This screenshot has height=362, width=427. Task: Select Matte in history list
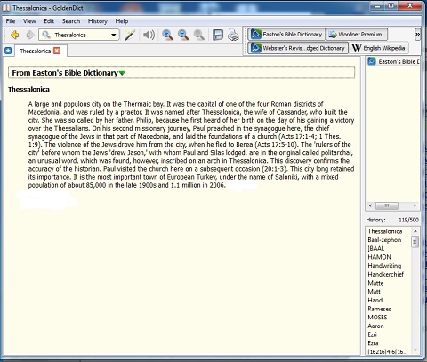pyautogui.click(x=375, y=283)
